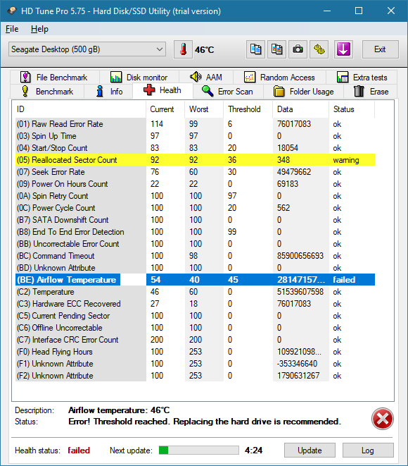
Task: Switch to Error Scan tab
Action: point(228,91)
